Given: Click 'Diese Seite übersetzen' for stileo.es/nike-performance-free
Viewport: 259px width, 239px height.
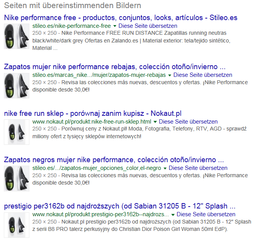Looking at the screenshot, I should 148,26.
